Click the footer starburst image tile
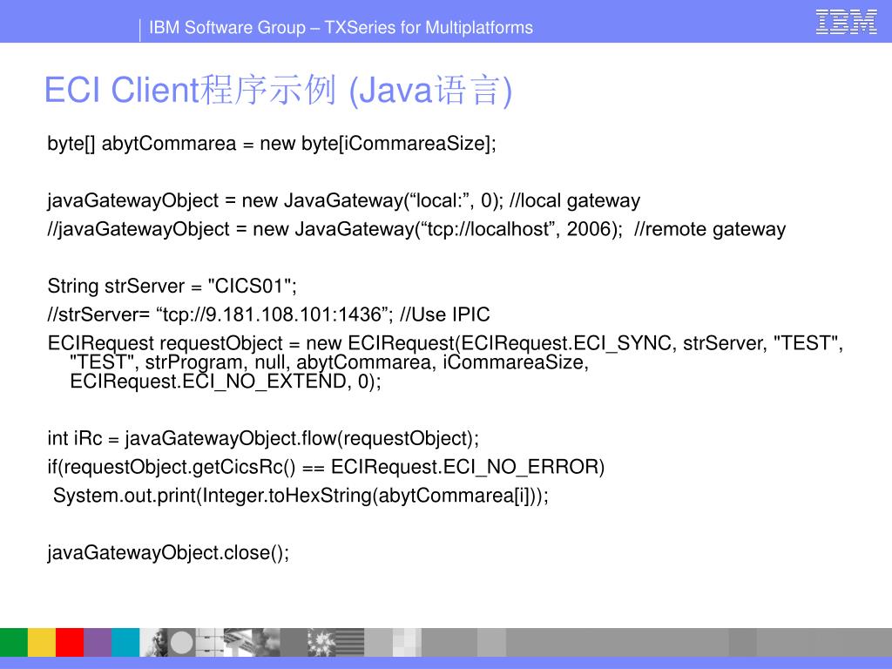 [321, 642]
